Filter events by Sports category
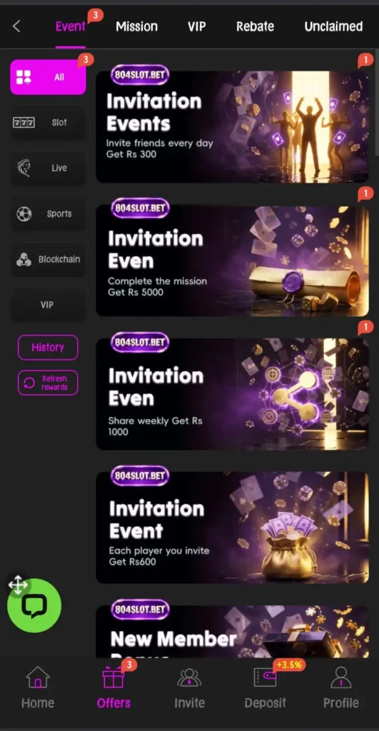379x731 pixels. (48, 213)
